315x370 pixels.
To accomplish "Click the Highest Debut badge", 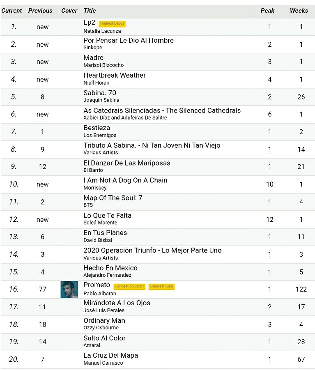I will [112, 23].
